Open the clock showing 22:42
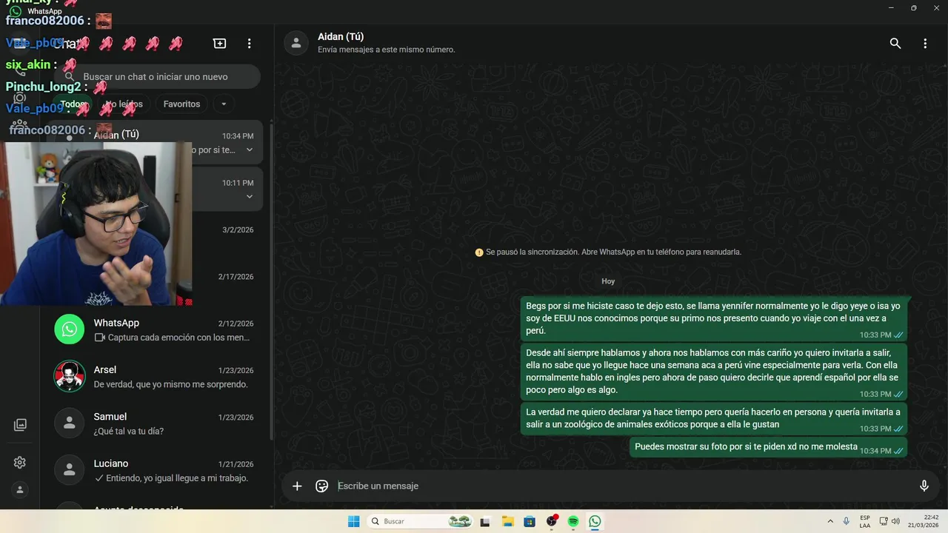The height and width of the screenshot is (533, 948). click(925, 521)
